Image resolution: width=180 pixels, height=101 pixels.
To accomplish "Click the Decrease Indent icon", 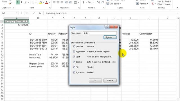I will pos(66,2).
